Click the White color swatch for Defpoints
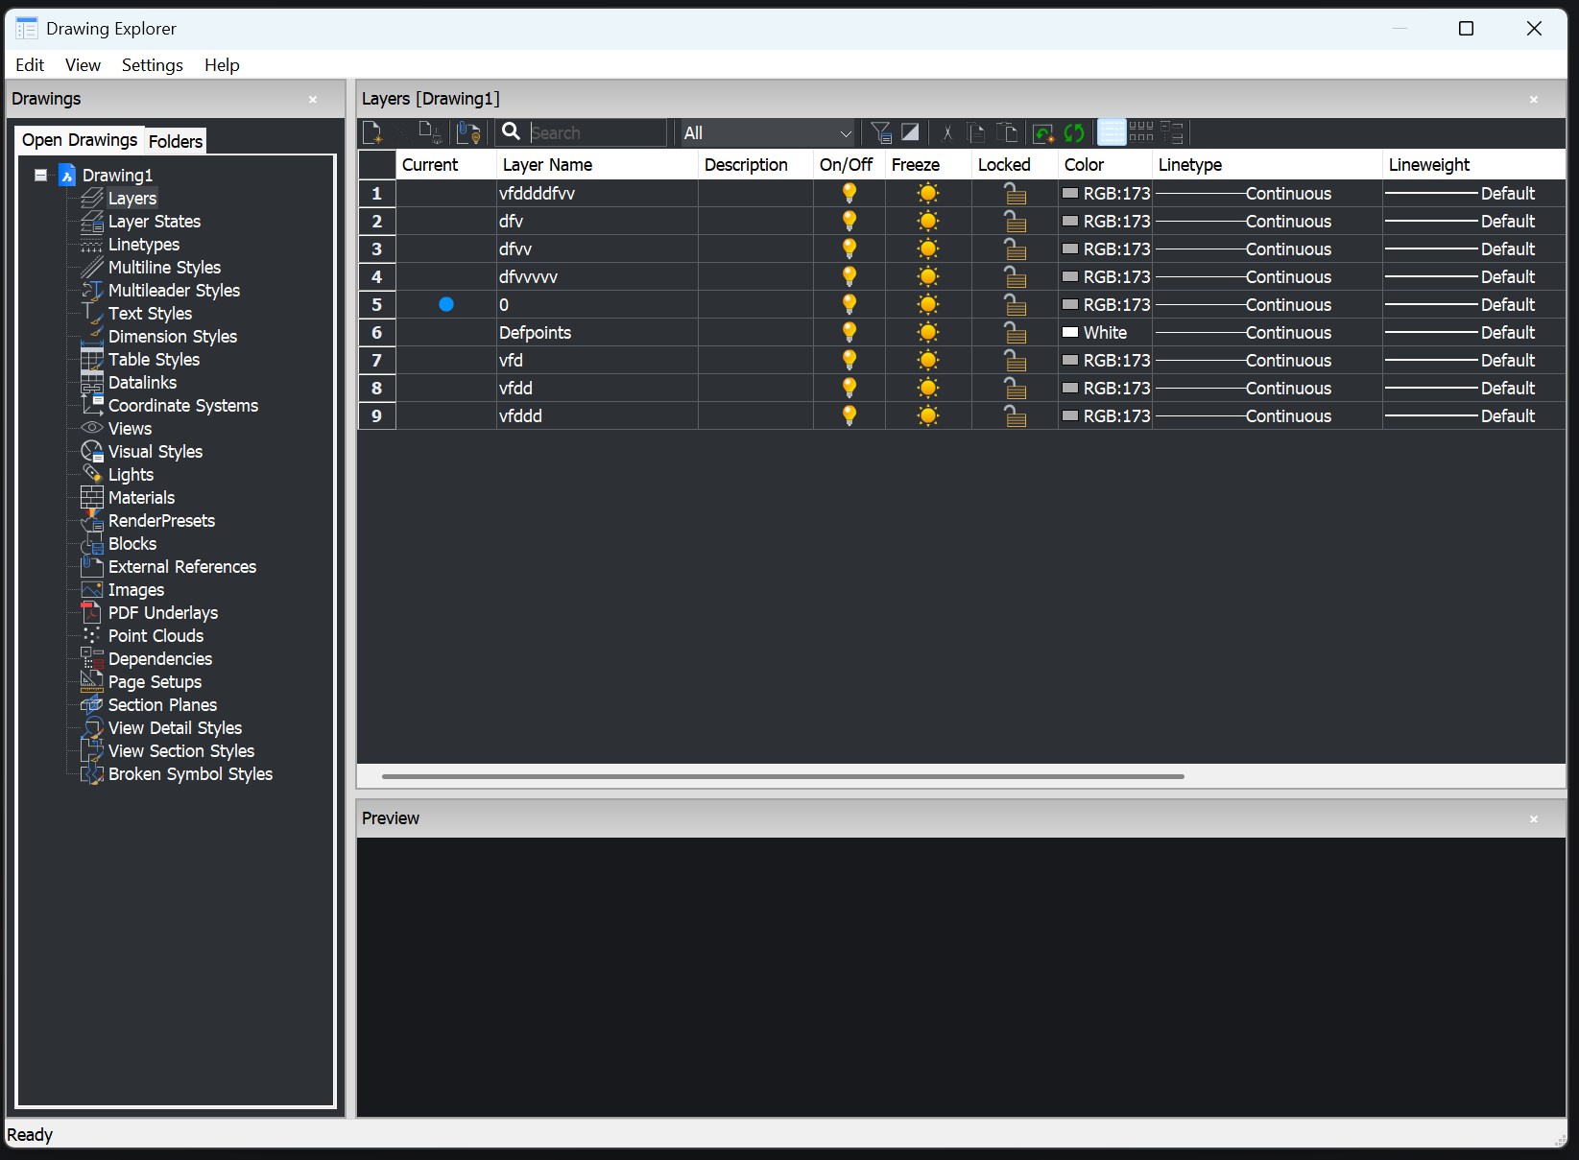 1070,333
